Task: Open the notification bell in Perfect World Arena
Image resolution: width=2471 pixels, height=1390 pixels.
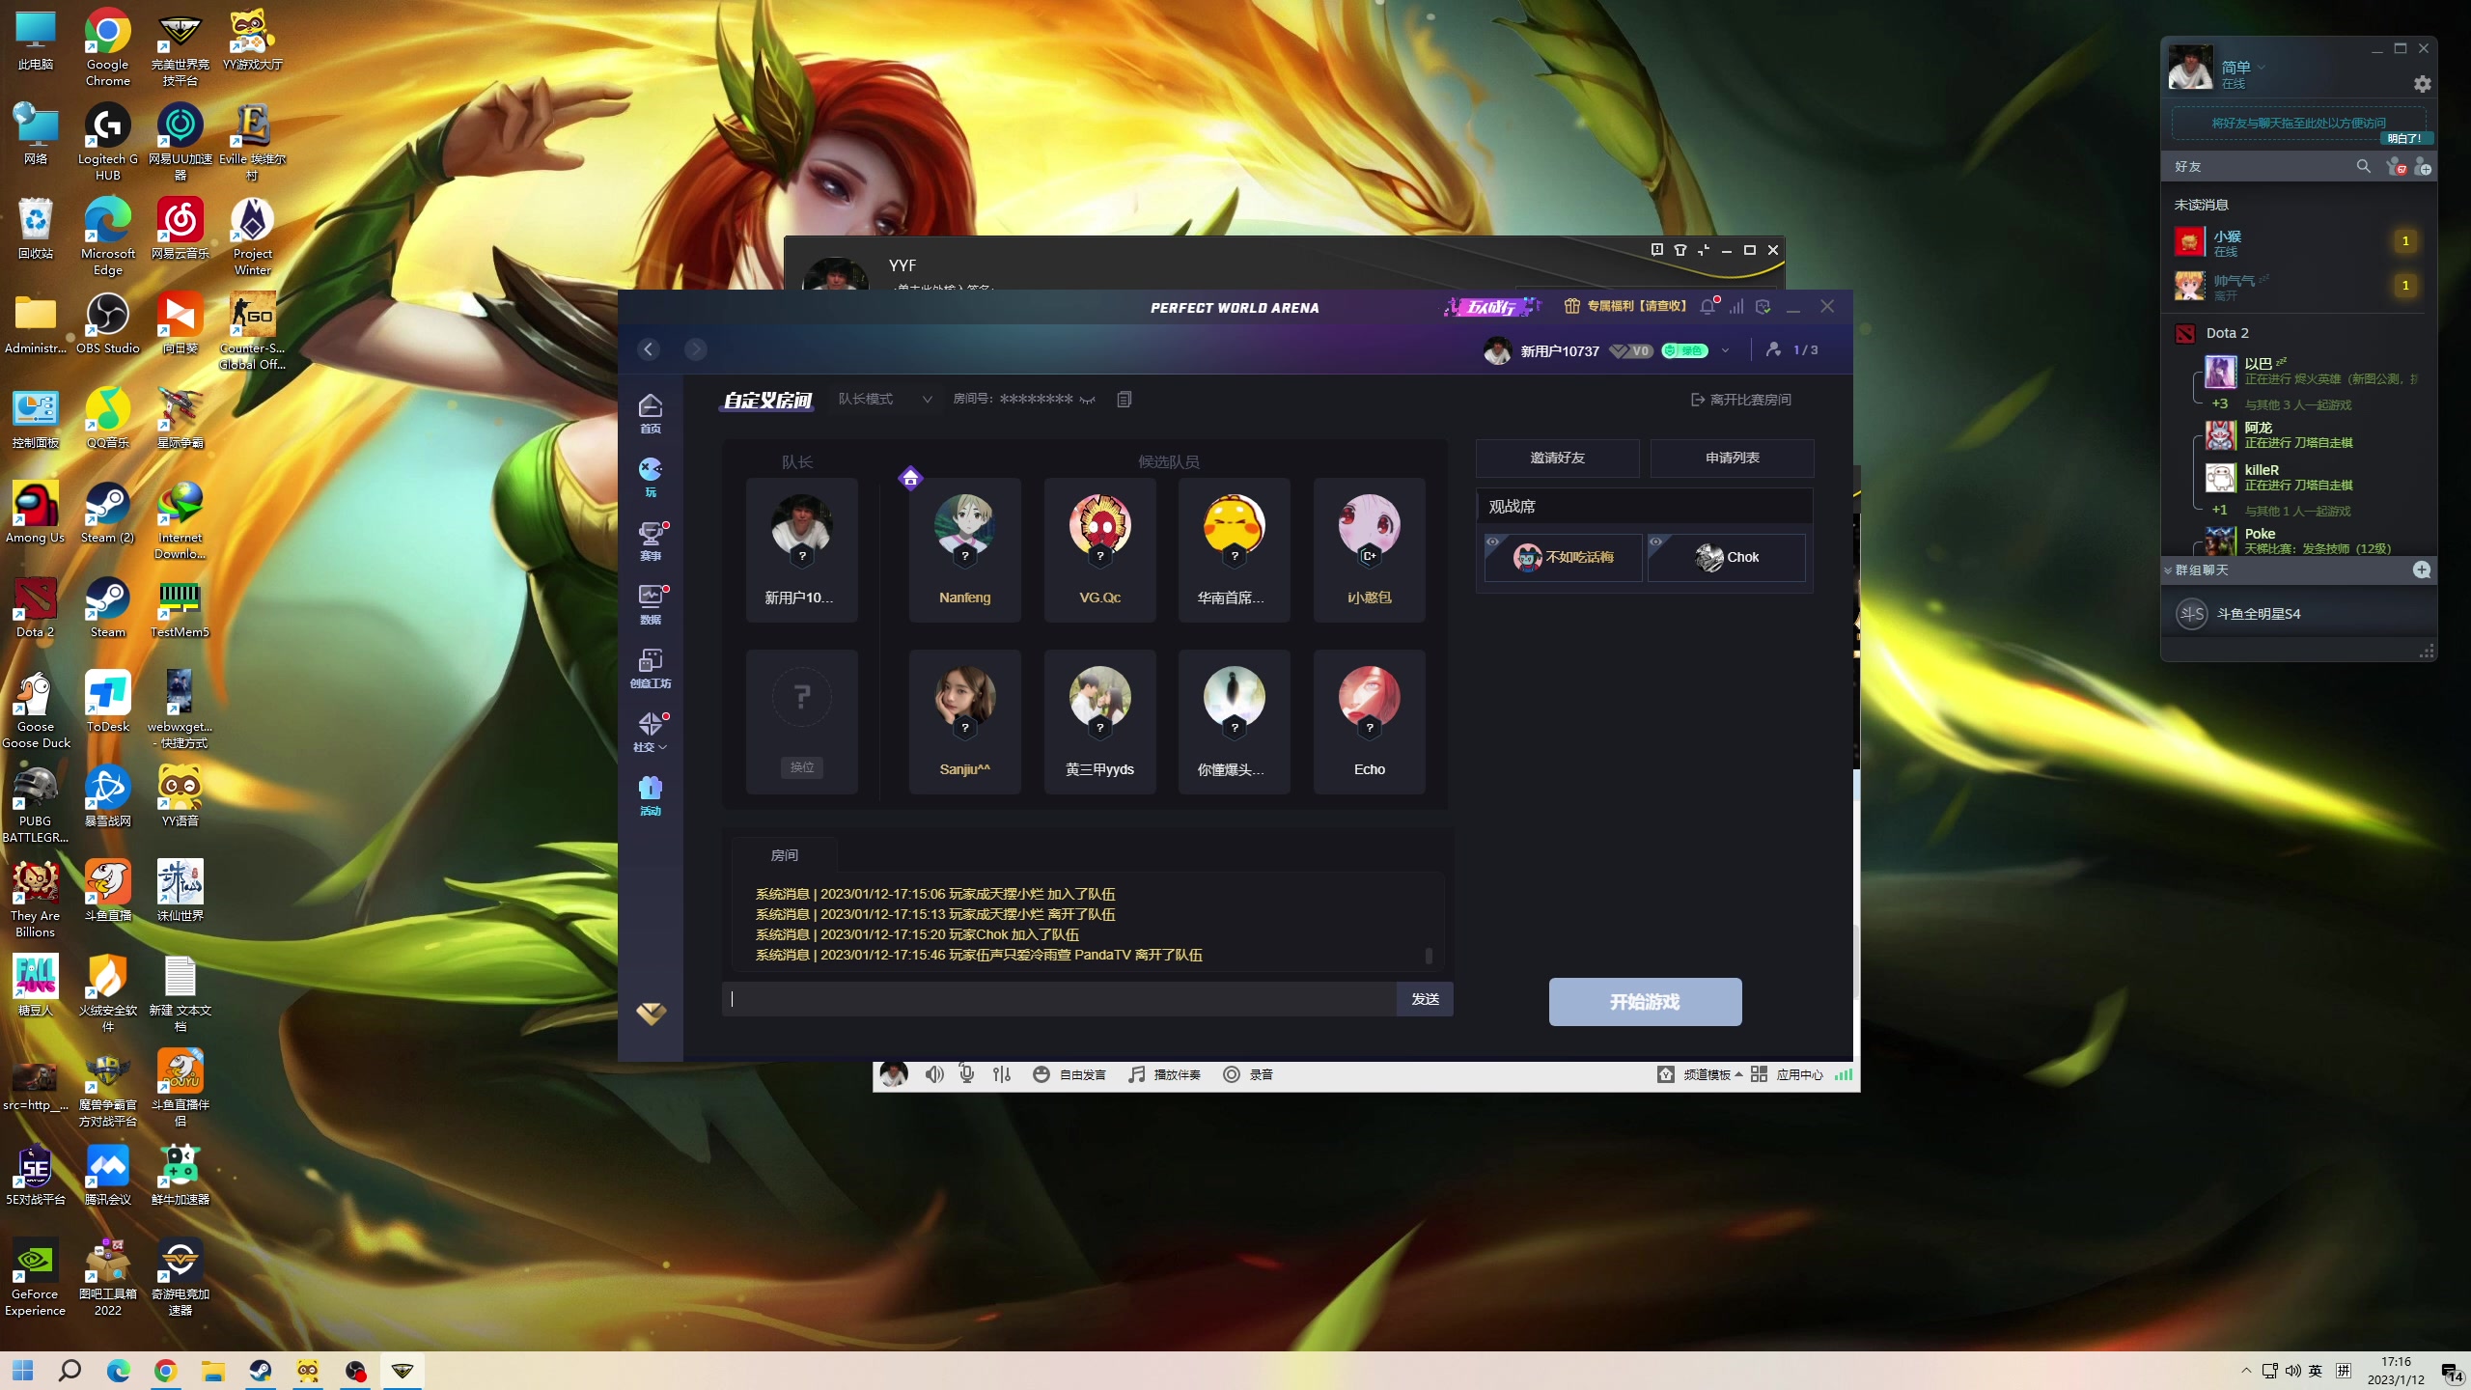Action: click(1707, 307)
